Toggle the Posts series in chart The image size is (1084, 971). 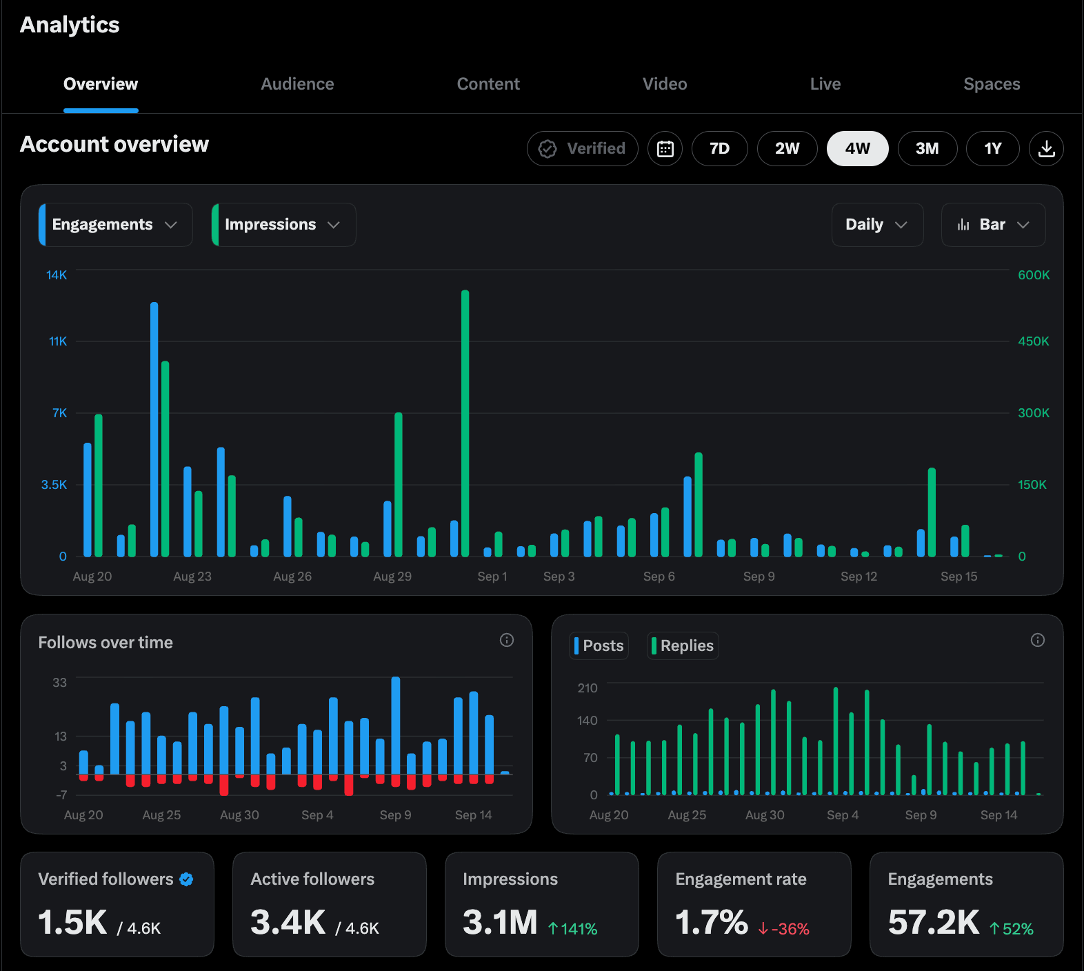pos(599,645)
